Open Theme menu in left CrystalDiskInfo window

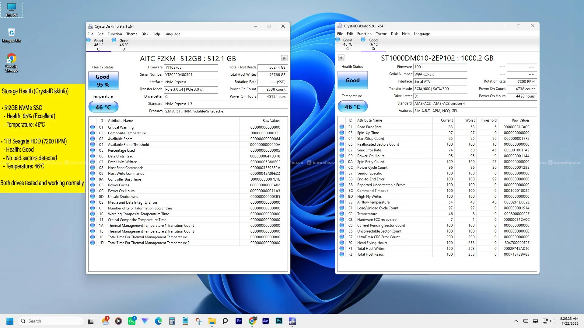[x=132, y=34]
